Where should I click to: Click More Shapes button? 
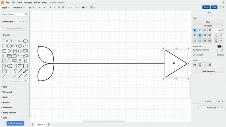tap(15, 123)
